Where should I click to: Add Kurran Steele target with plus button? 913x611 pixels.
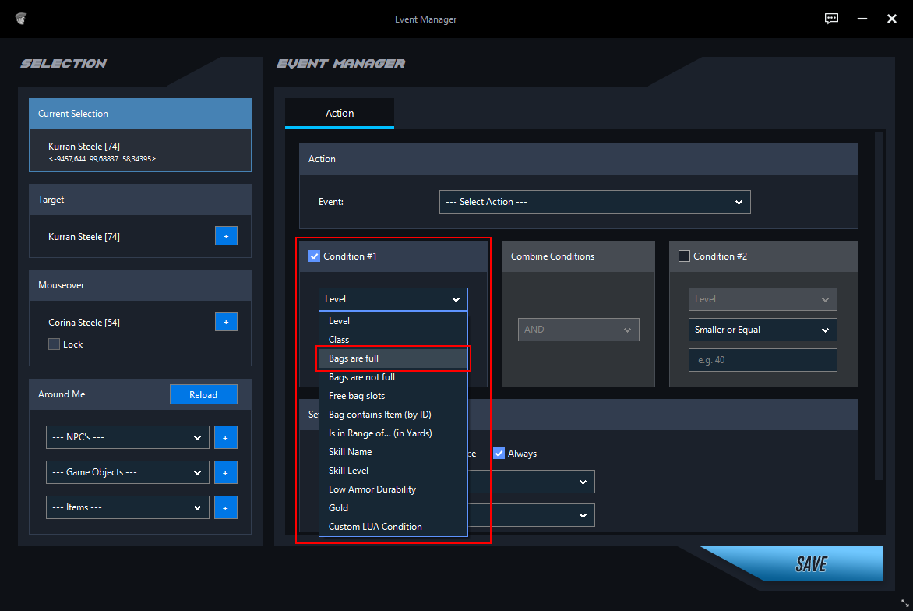click(226, 236)
